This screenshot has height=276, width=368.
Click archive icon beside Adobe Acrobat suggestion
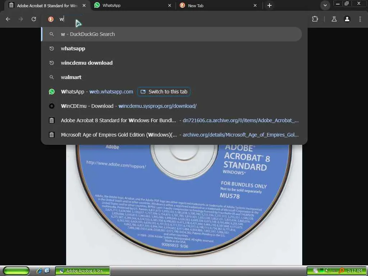click(x=52, y=120)
